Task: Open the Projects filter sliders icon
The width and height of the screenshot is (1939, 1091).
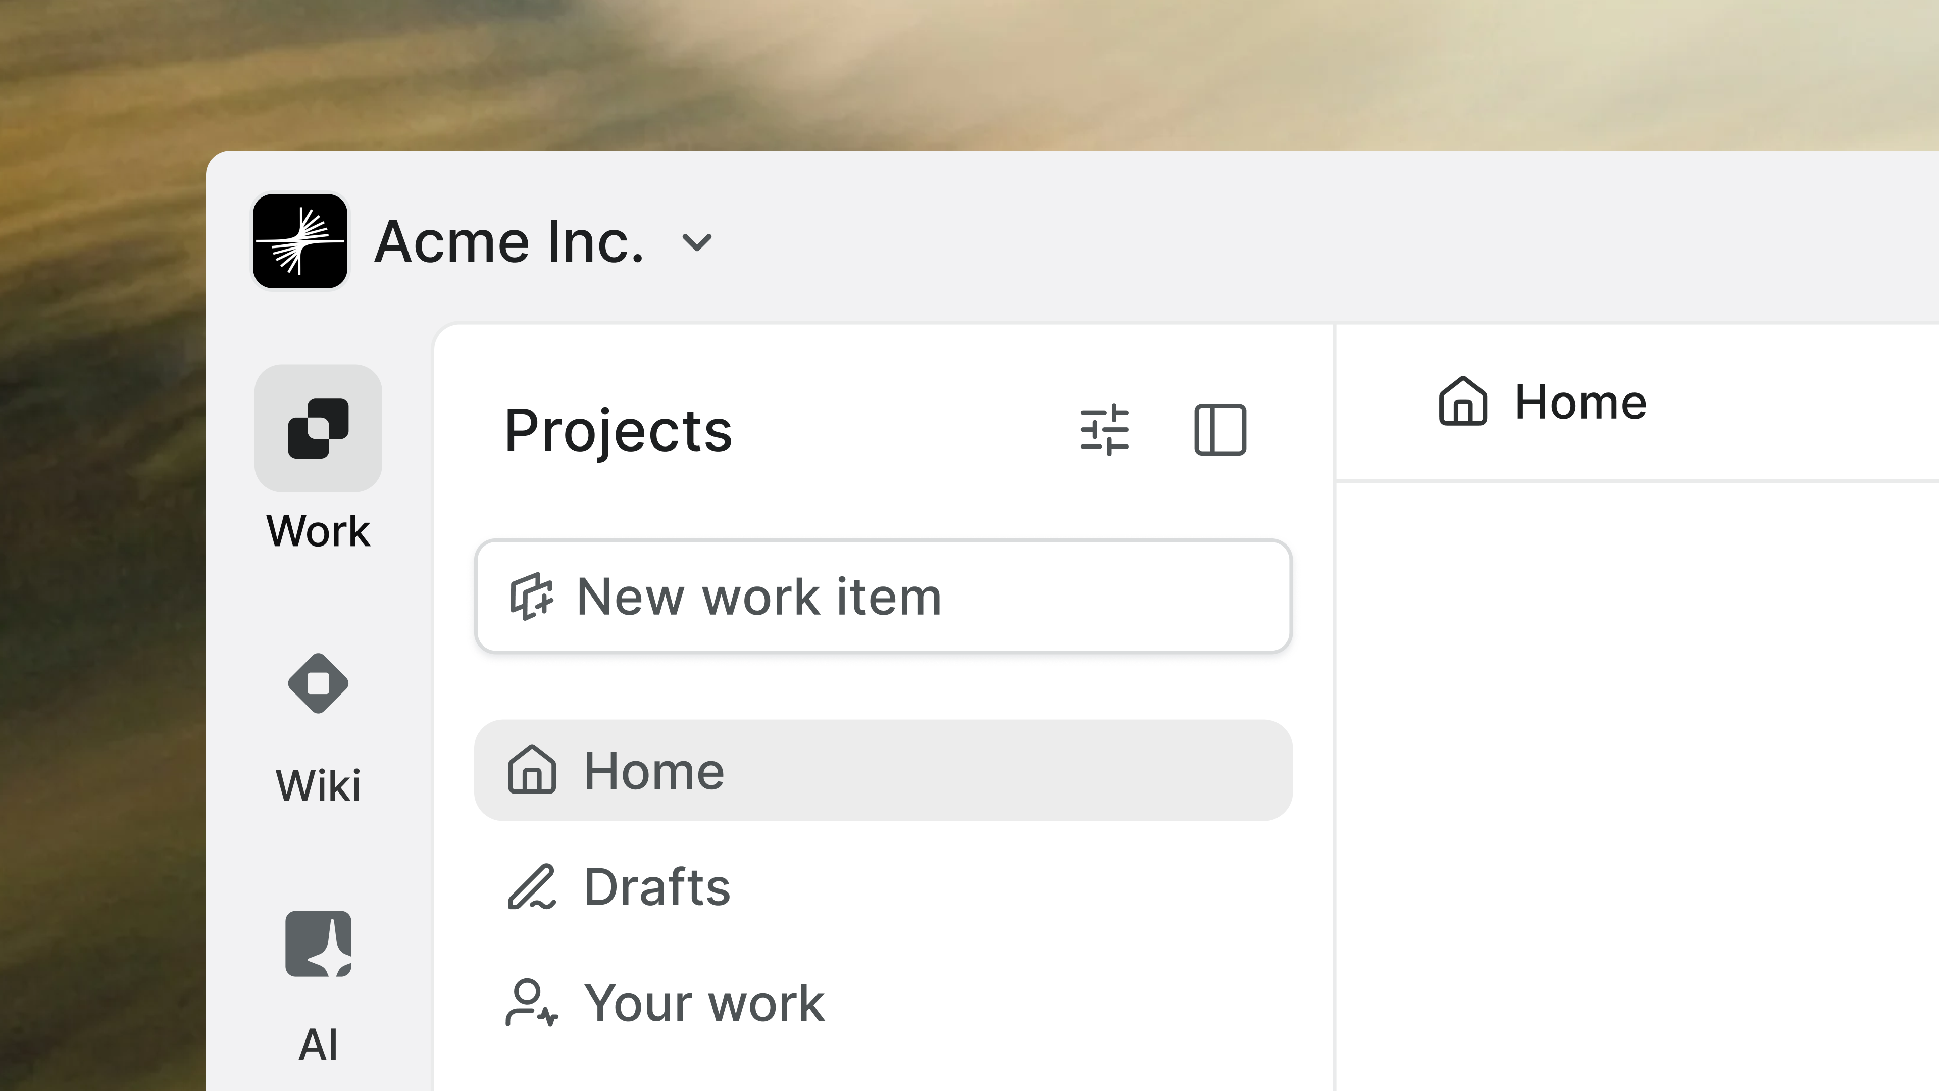Action: click(1104, 430)
